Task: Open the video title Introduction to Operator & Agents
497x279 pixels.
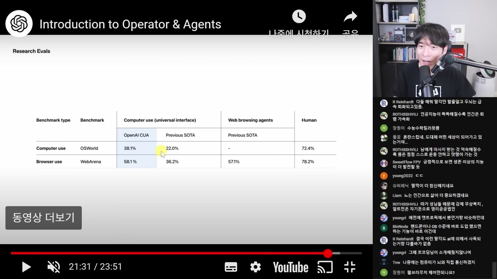Action: (x=130, y=24)
